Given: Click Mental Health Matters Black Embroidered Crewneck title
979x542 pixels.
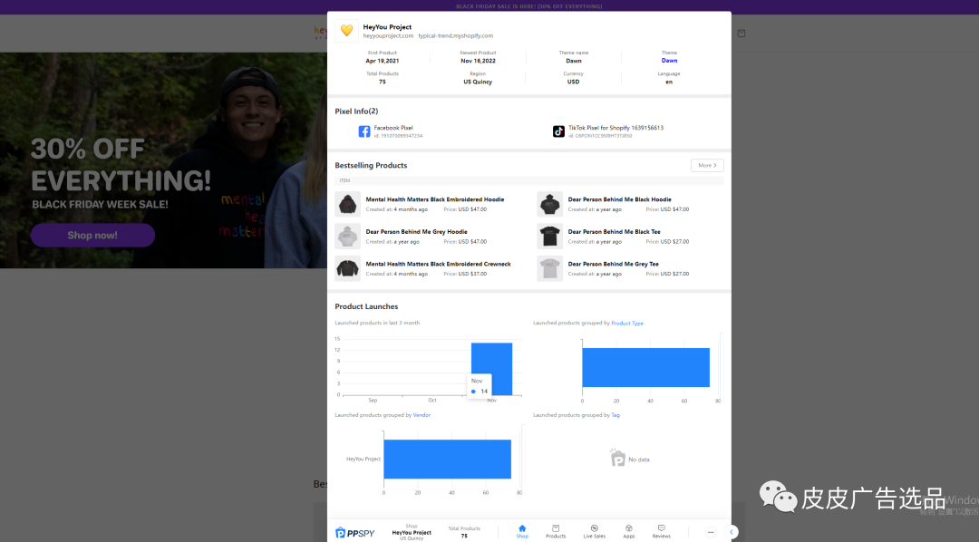Looking at the screenshot, I should pos(439,264).
